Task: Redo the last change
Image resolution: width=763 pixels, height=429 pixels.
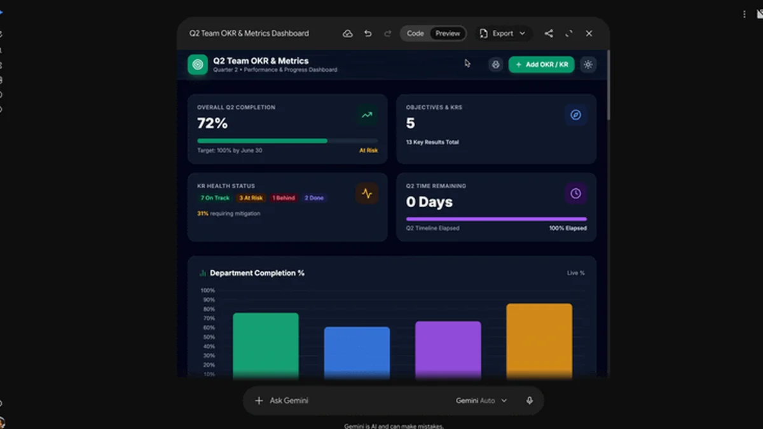Action: coord(388,34)
